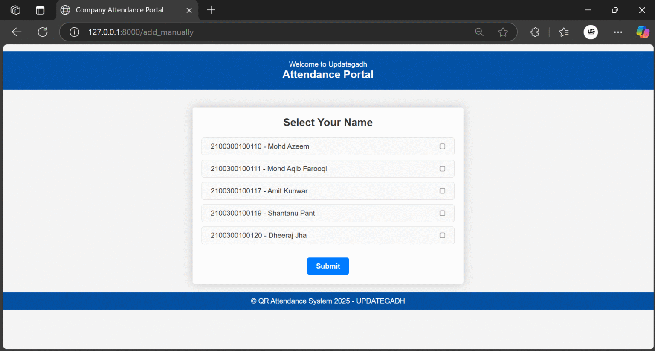Submit the selected attendance names
Image resolution: width=655 pixels, height=351 pixels.
327,266
